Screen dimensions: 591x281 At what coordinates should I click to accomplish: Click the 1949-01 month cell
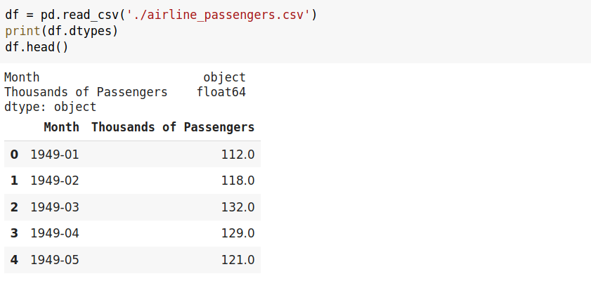tap(55, 154)
